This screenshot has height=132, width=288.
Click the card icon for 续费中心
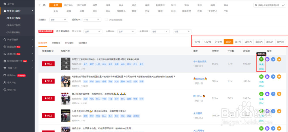coord(5,76)
